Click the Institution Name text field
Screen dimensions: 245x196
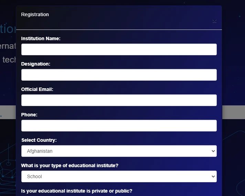tap(119, 49)
